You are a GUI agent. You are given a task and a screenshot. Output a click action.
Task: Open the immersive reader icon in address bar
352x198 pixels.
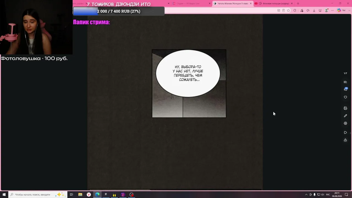coord(284,10)
